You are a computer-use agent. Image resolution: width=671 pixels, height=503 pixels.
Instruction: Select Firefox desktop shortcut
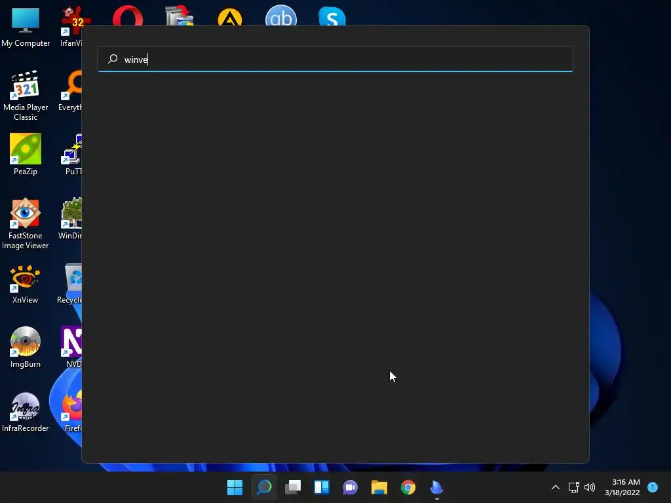pyautogui.click(x=72, y=411)
